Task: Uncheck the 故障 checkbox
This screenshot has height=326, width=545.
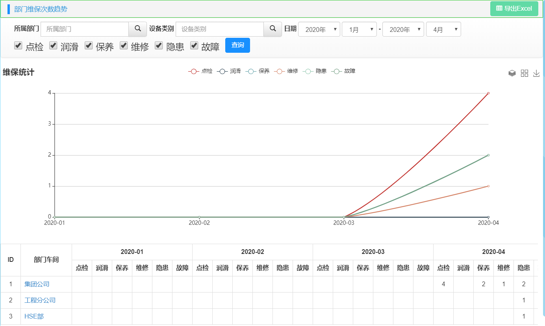Action: [194, 46]
